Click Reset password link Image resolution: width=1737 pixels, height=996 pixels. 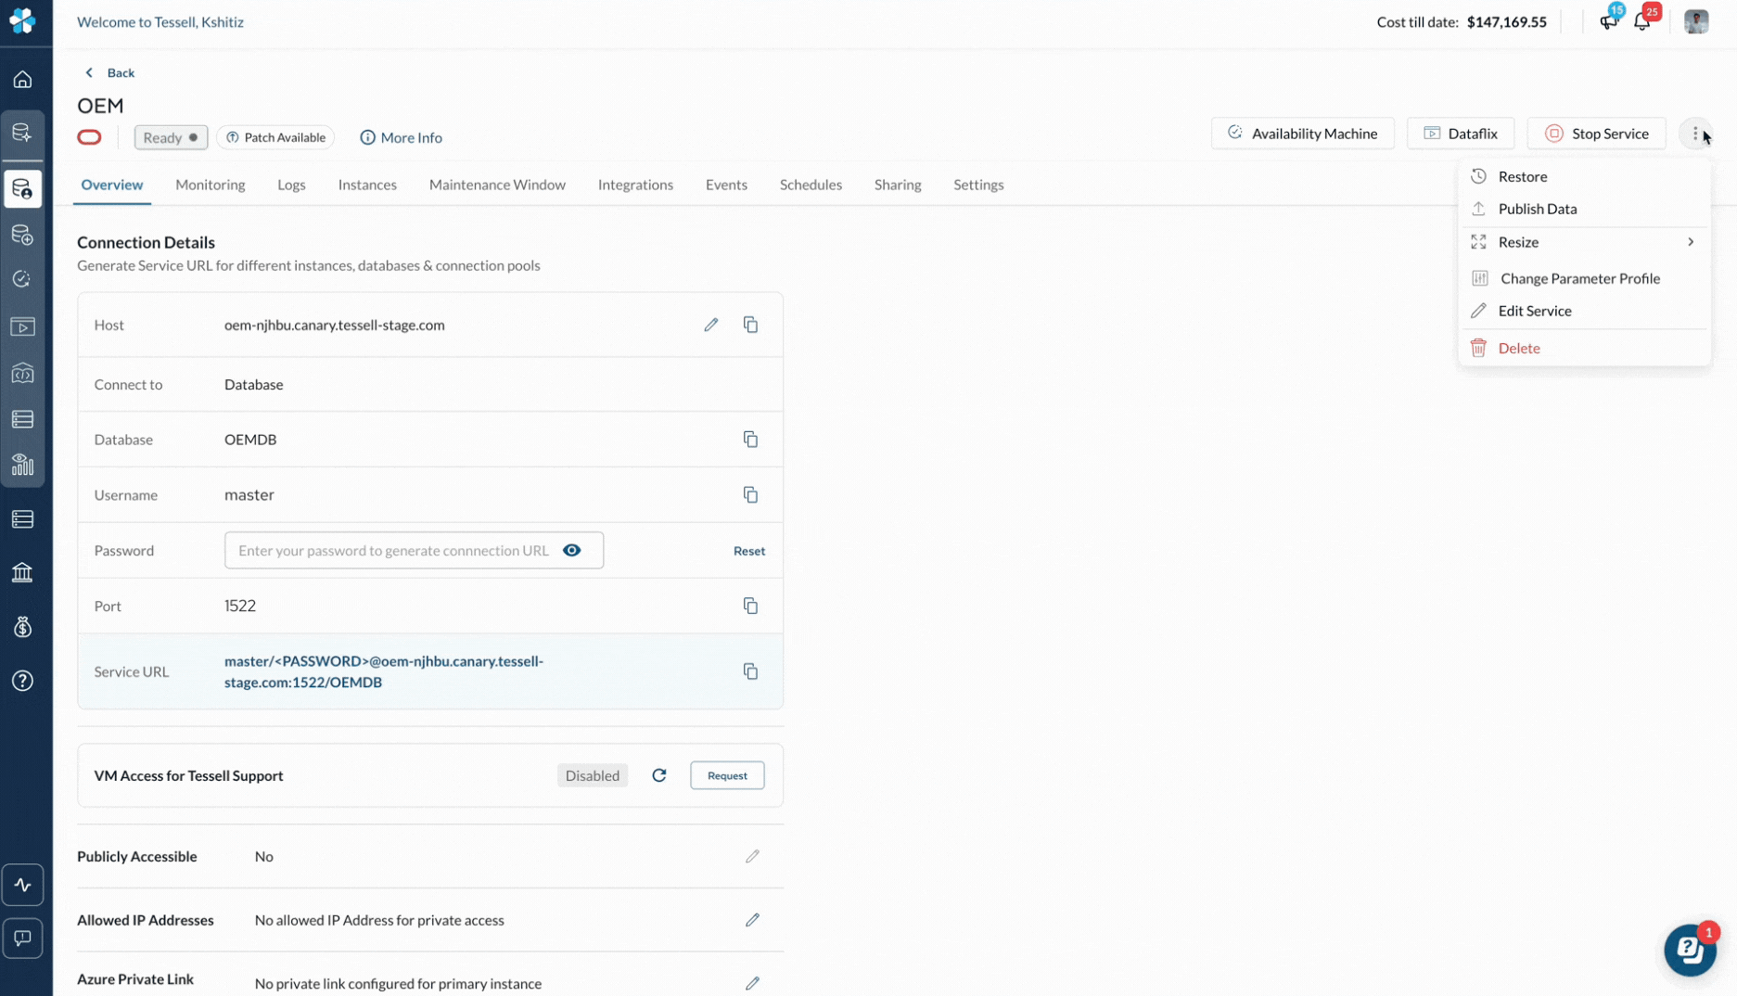[x=748, y=551]
